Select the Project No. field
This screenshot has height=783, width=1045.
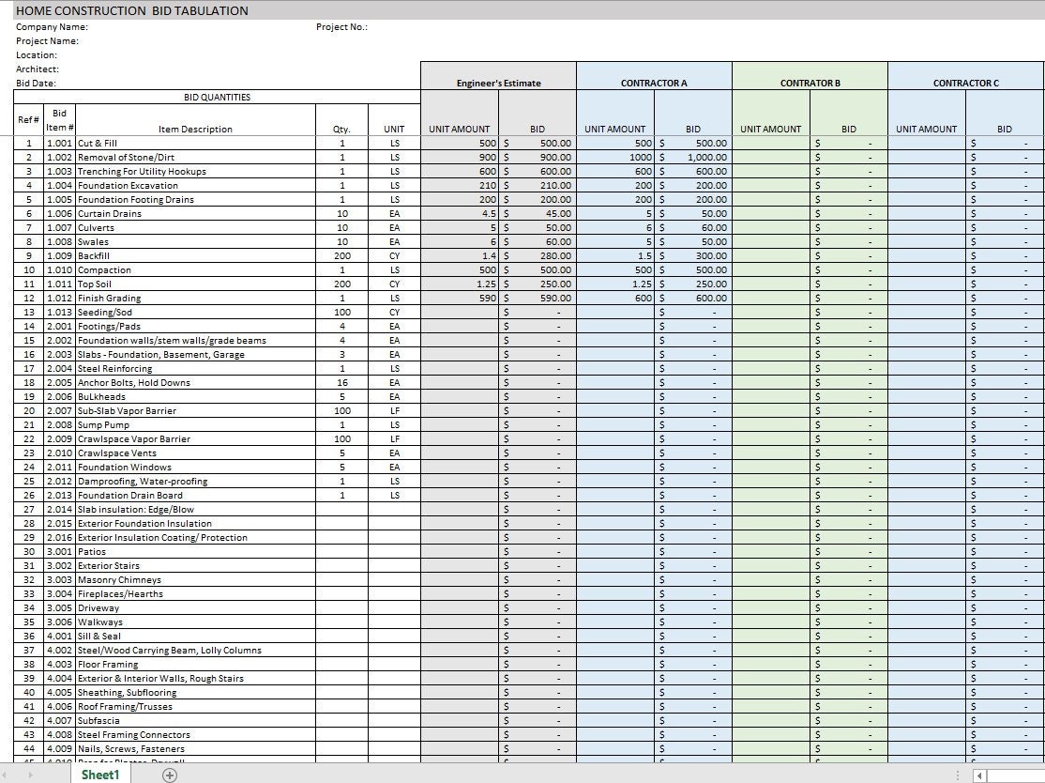click(x=344, y=26)
